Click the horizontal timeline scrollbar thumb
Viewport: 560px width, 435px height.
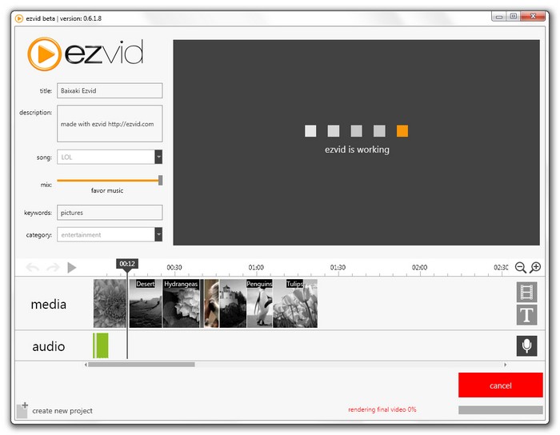point(142,365)
